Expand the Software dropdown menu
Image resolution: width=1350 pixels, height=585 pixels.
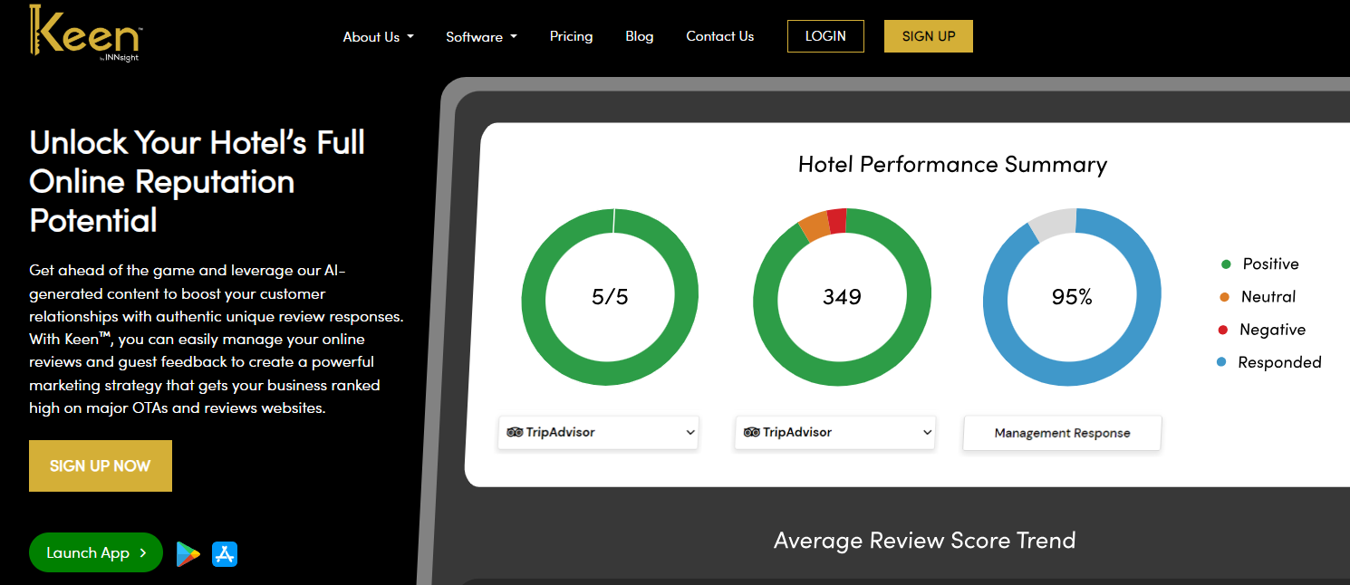click(x=481, y=37)
